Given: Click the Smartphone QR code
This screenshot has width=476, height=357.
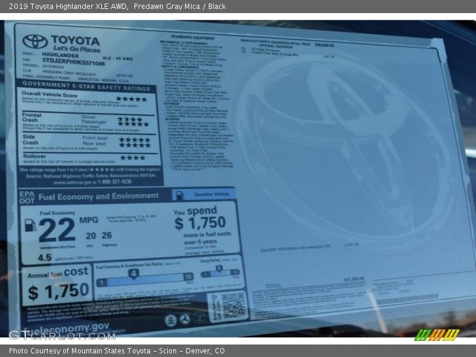Looking at the screenshot, I should [233, 305].
